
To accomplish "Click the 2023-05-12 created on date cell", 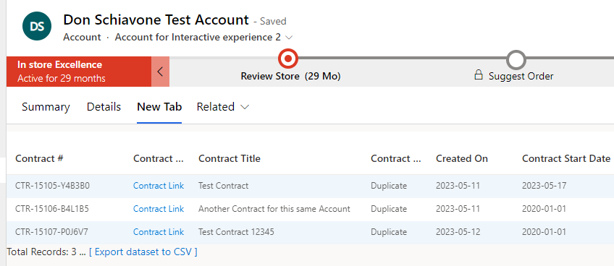I will pyautogui.click(x=458, y=232).
